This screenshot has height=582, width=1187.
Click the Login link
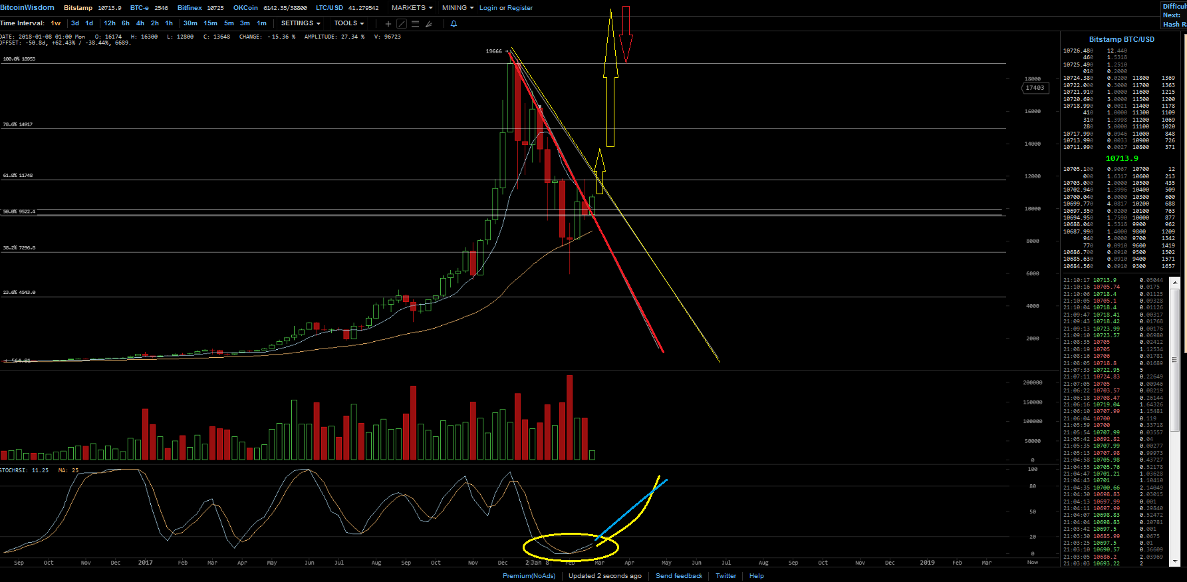[x=488, y=8]
